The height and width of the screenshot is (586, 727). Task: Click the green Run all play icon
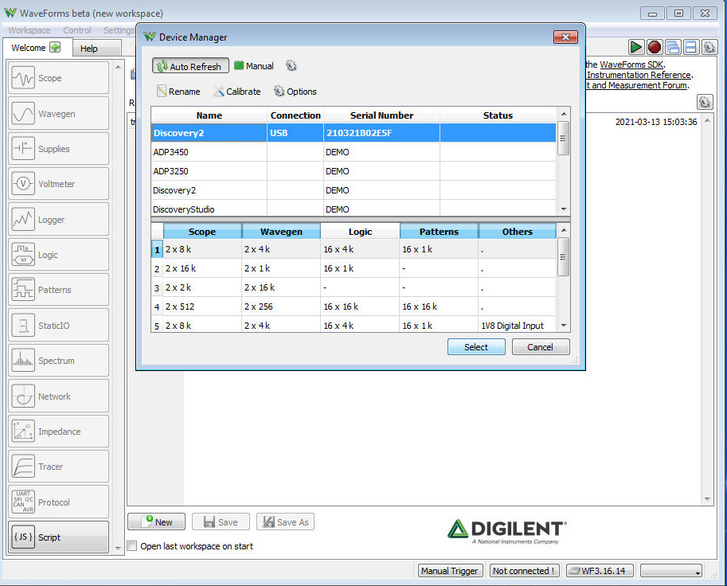pyautogui.click(x=635, y=47)
